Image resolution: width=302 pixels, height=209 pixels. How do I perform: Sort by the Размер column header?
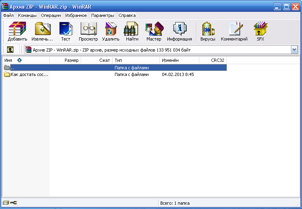[65, 60]
